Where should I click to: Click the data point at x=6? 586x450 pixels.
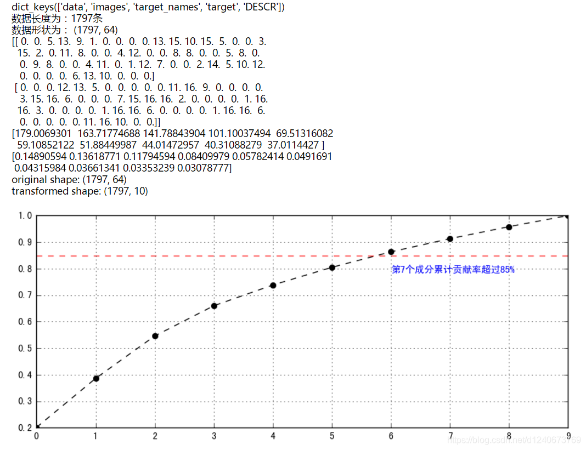pos(391,252)
